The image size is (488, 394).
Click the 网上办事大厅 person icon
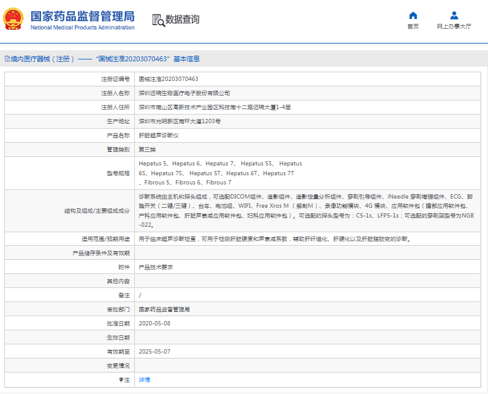pos(454,15)
